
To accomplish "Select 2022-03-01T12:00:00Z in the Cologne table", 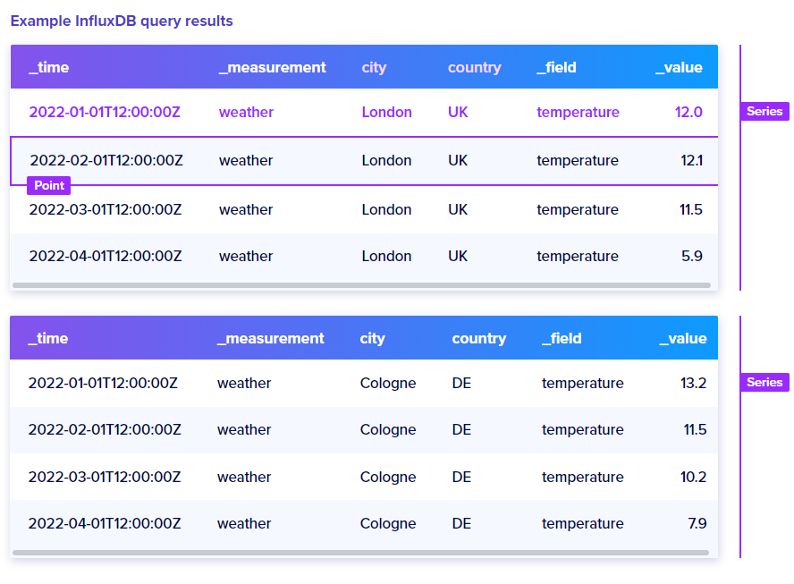I will (x=105, y=478).
